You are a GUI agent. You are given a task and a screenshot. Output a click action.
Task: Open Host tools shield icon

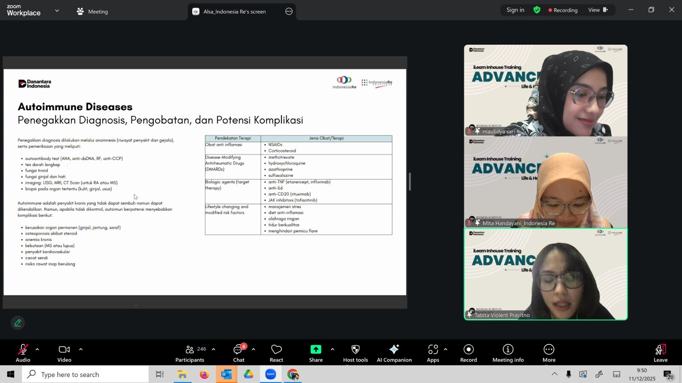tap(355, 353)
